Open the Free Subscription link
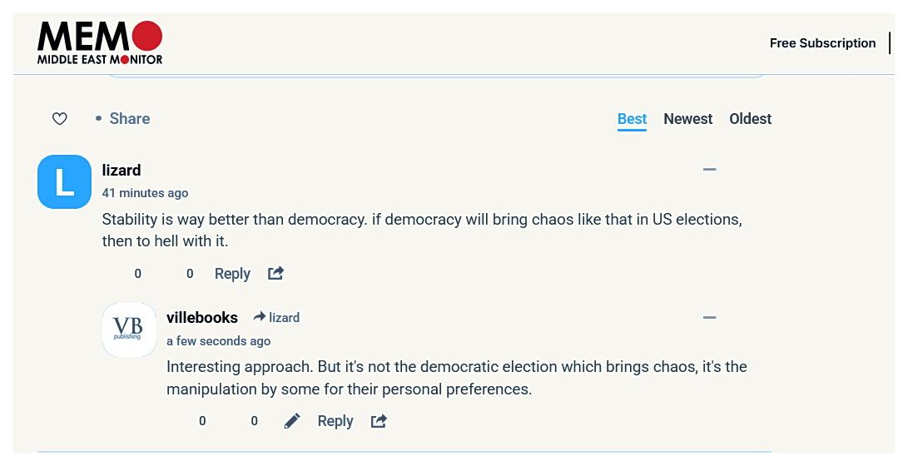This screenshot has height=466, width=908. 822,42
